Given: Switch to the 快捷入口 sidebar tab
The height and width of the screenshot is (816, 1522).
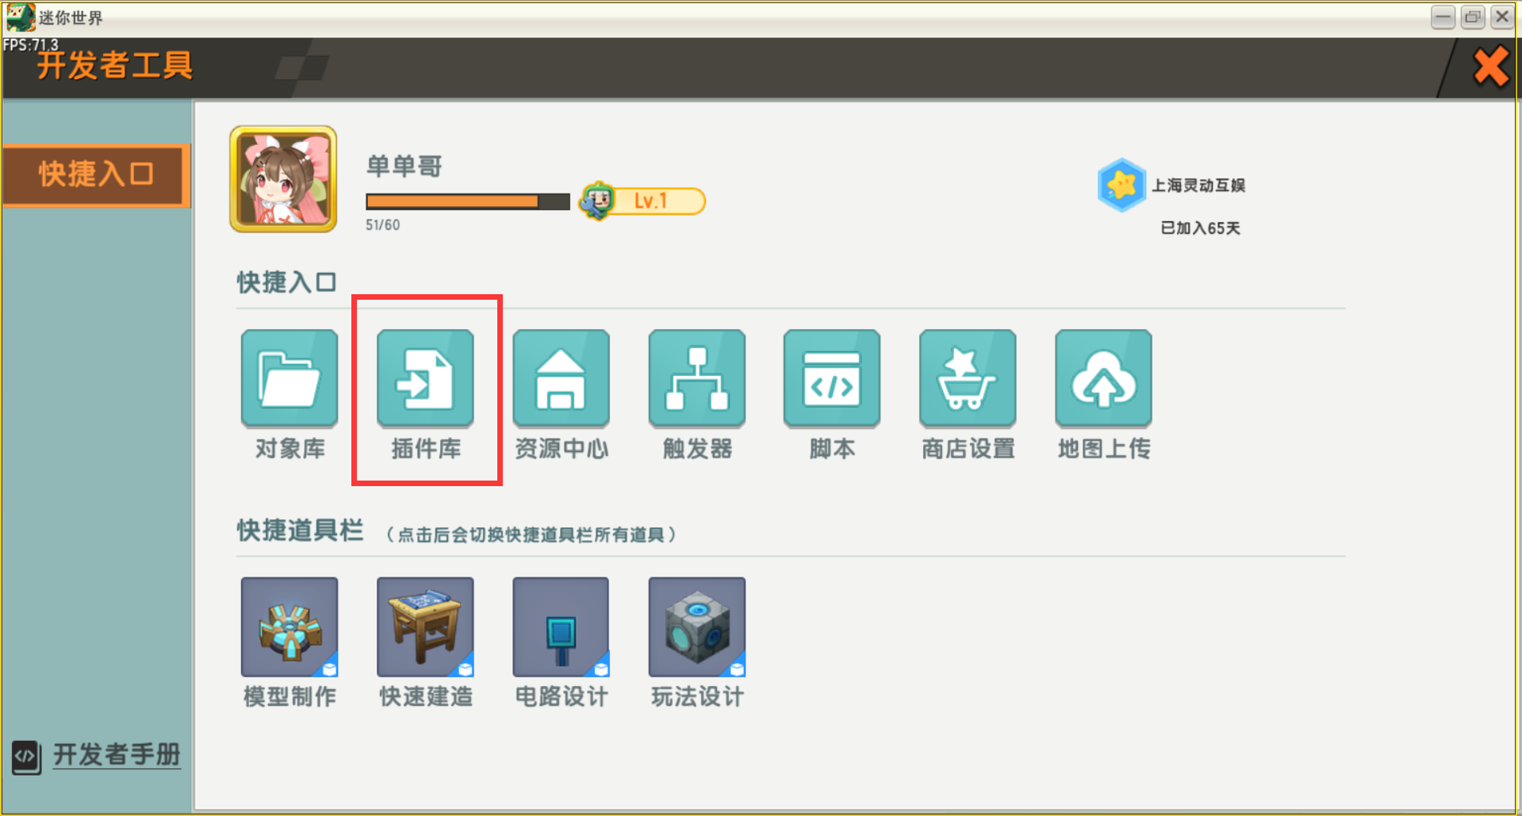Looking at the screenshot, I should [96, 175].
